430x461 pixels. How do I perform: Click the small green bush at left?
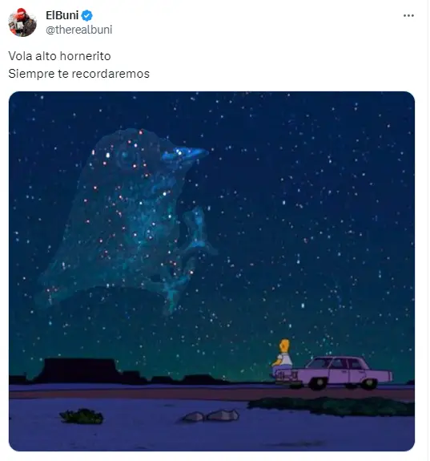pyautogui.click(x=82, y=416)
